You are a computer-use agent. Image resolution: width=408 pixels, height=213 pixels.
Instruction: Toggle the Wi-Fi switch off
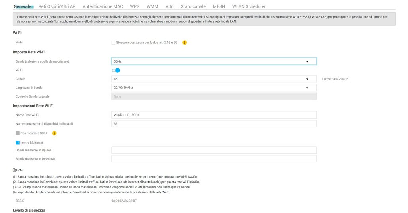click(116, 70)
